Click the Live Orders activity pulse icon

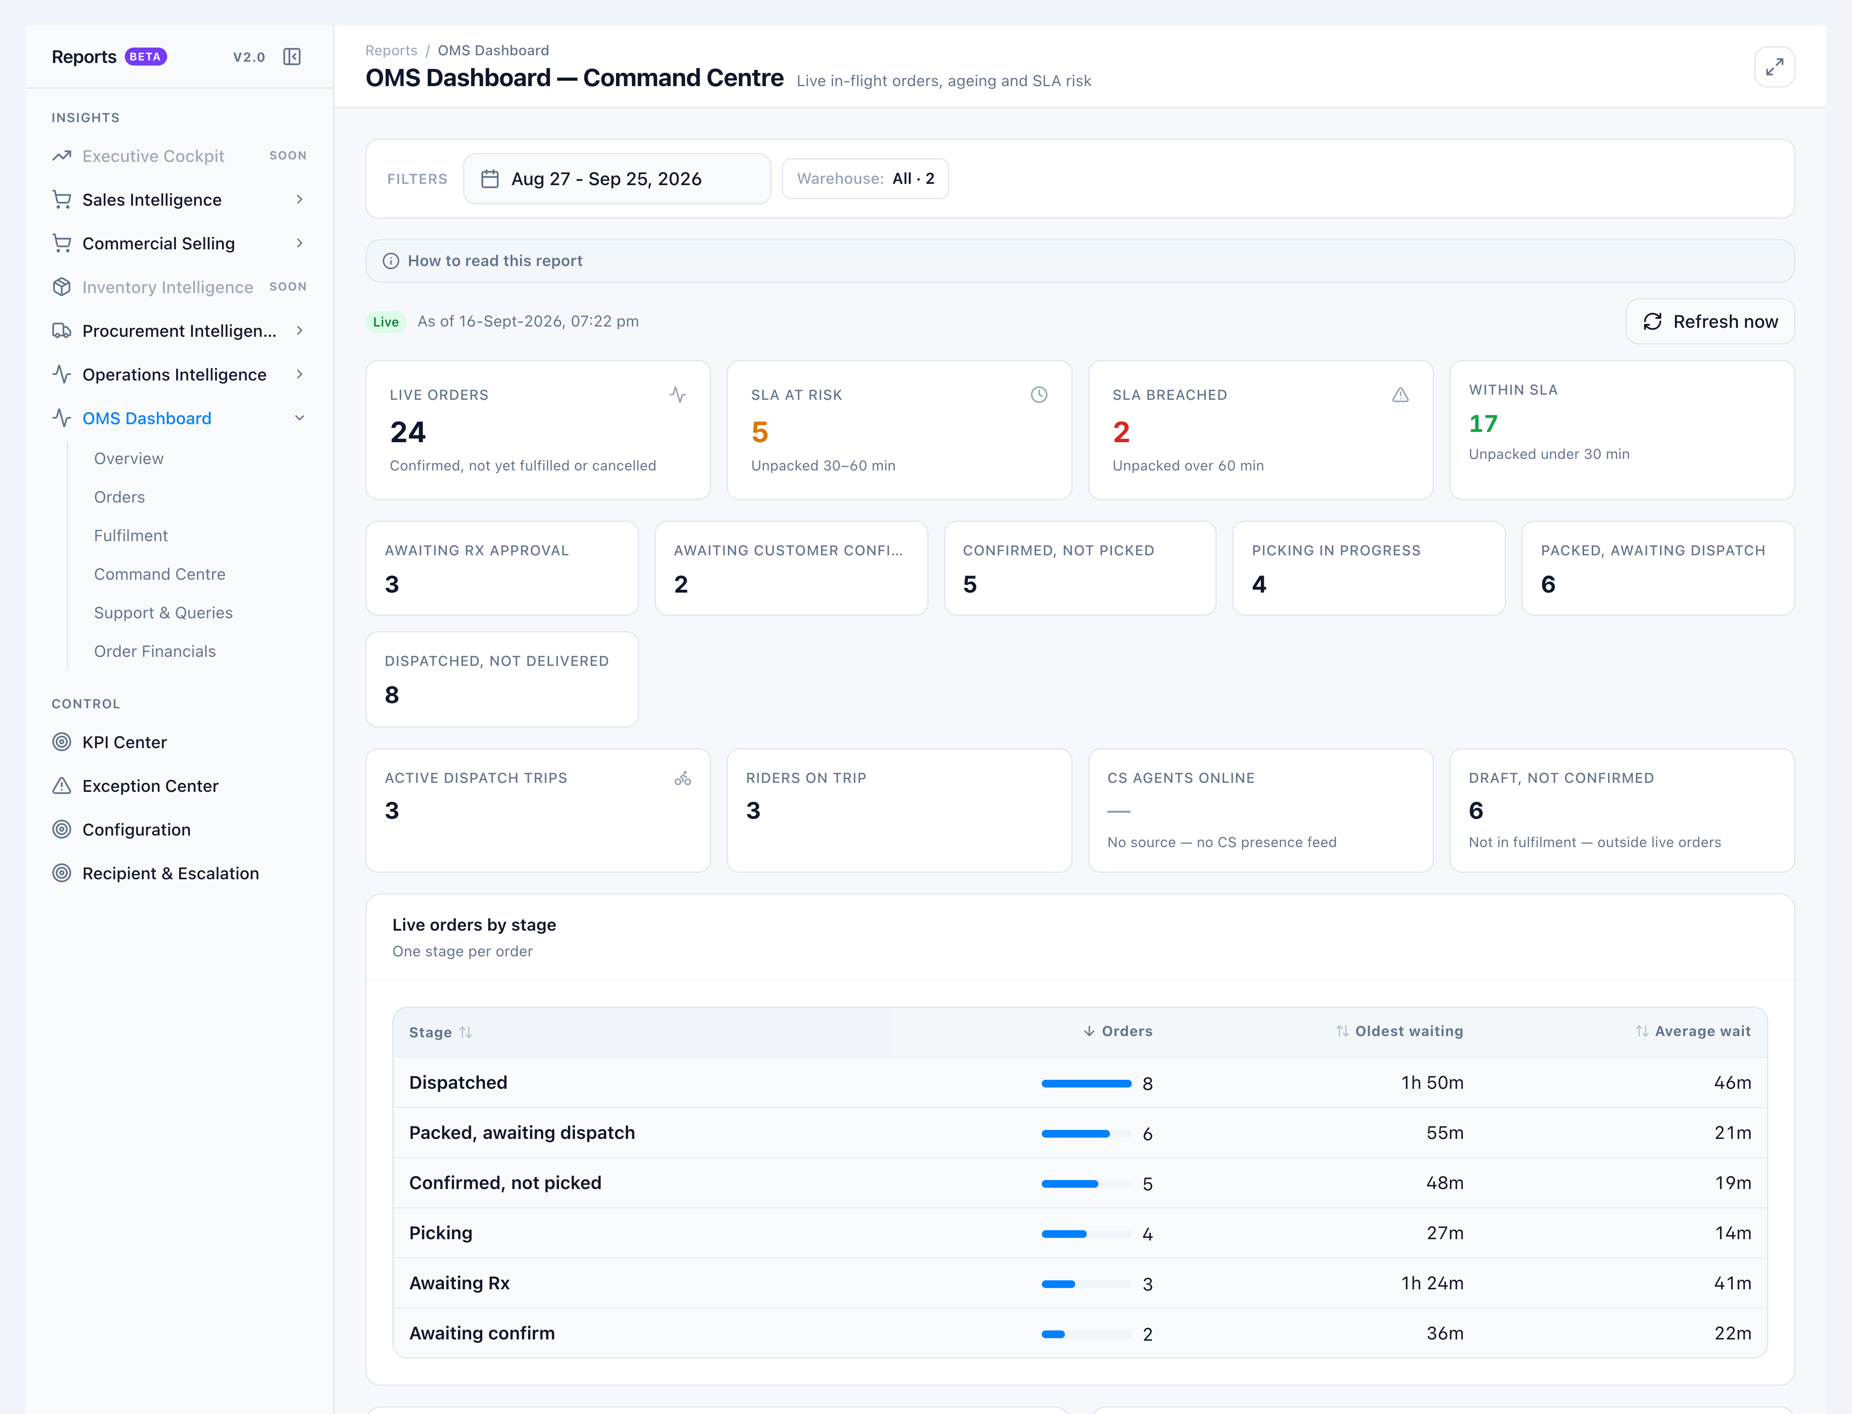678,395
